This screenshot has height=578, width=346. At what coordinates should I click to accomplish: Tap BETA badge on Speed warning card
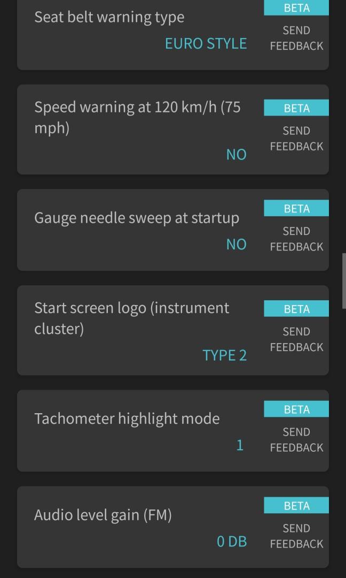[x=296, y=108]
